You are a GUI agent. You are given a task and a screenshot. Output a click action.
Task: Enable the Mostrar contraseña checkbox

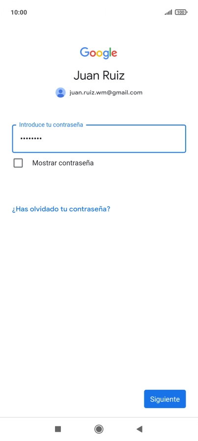pos(18,163)
